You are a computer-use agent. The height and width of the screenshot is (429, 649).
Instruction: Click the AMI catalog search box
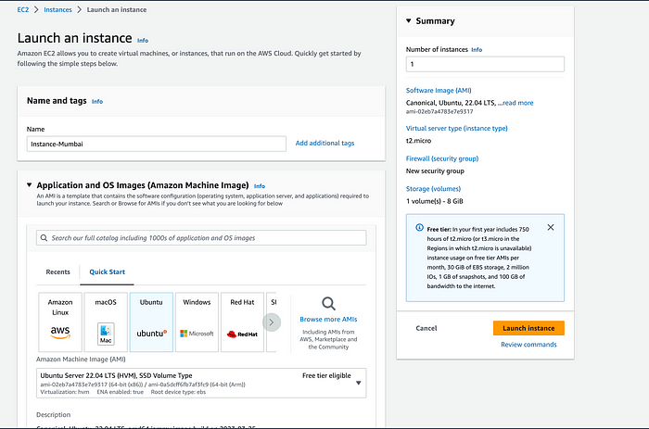click(x=201, y=238)
